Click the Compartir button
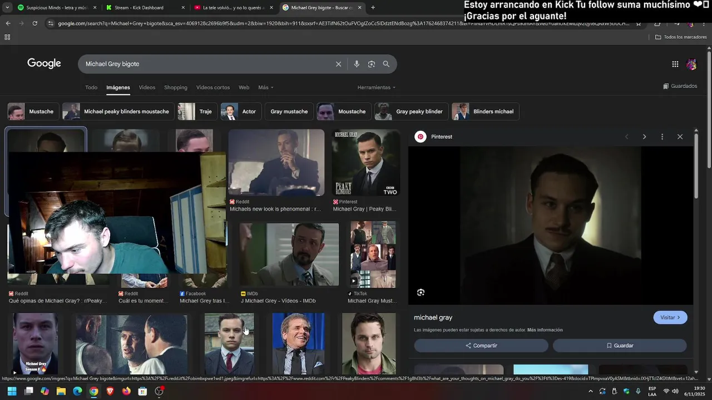The image size is (712, 400). [481, 346]
